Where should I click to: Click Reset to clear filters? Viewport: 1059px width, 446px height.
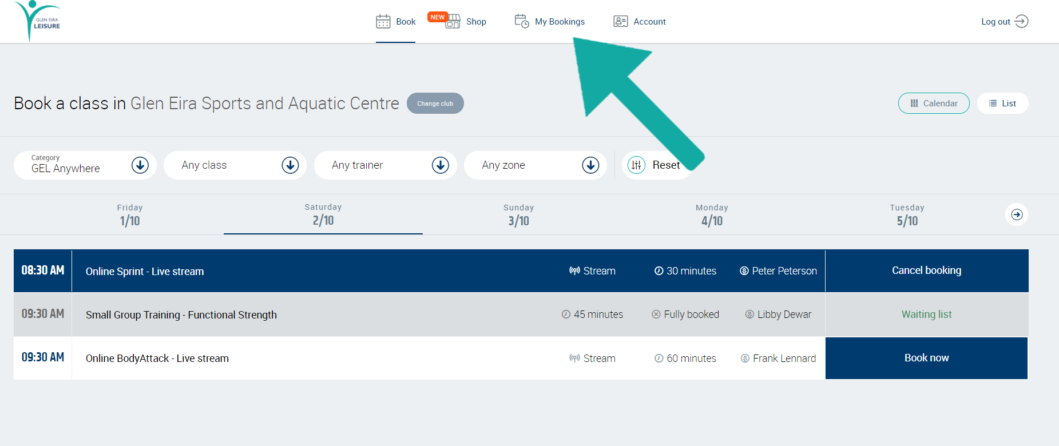pos(657,165)
